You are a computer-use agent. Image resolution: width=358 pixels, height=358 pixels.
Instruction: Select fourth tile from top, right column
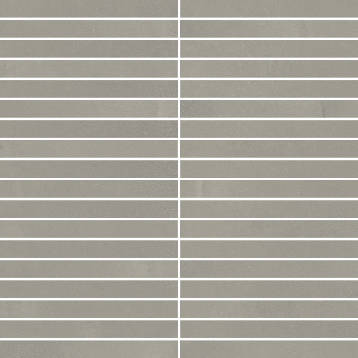tap(268, 69)
